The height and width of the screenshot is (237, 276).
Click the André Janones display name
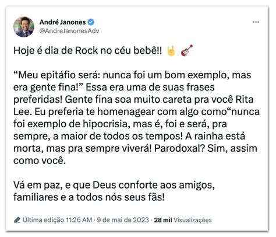[62, 22]
